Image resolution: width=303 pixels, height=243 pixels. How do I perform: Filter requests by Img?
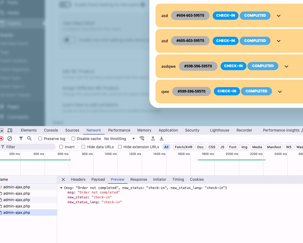pos(244,147)
